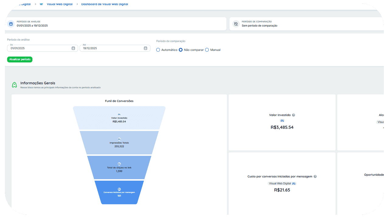Open the Visual Web Digital breadcrumb link

[x=59, y=4]
